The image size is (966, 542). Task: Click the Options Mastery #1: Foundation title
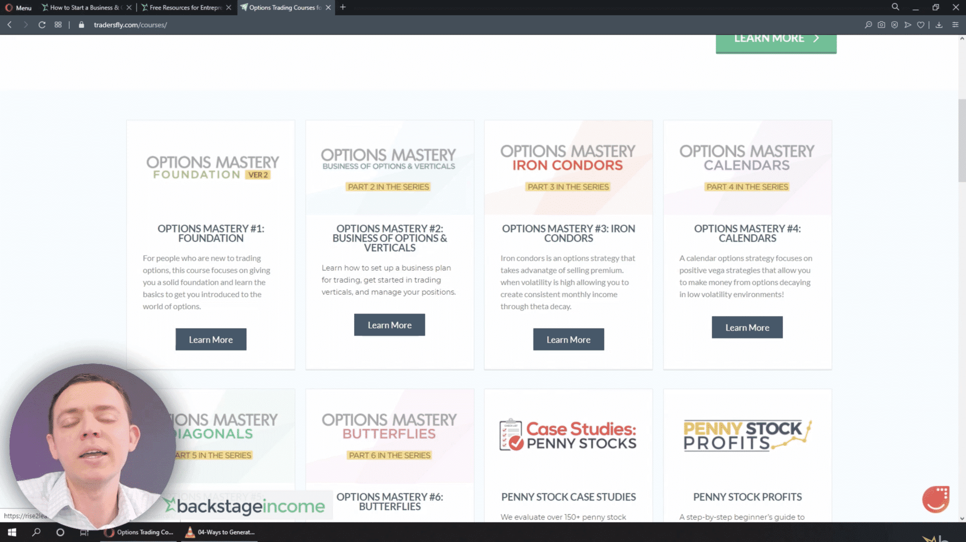211,233
